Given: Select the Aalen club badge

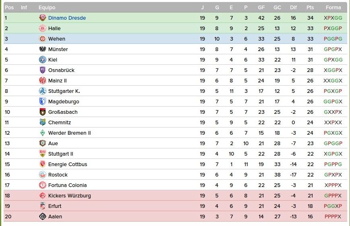Looking at the screenshot, I should (x=42, y=216).
